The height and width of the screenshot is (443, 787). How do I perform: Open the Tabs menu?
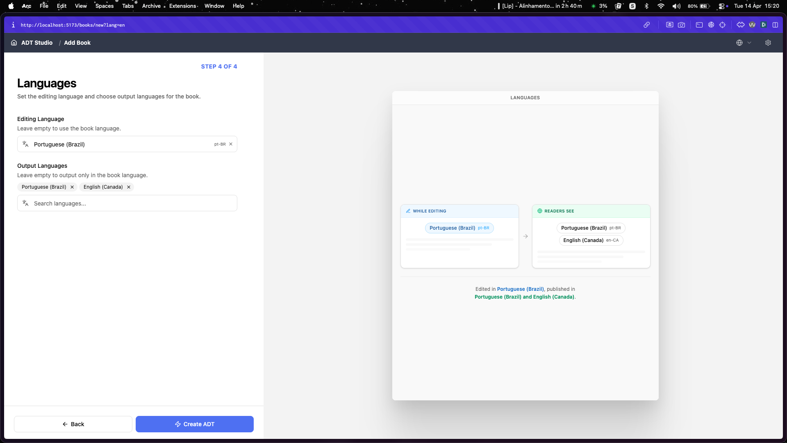(128, 6)
